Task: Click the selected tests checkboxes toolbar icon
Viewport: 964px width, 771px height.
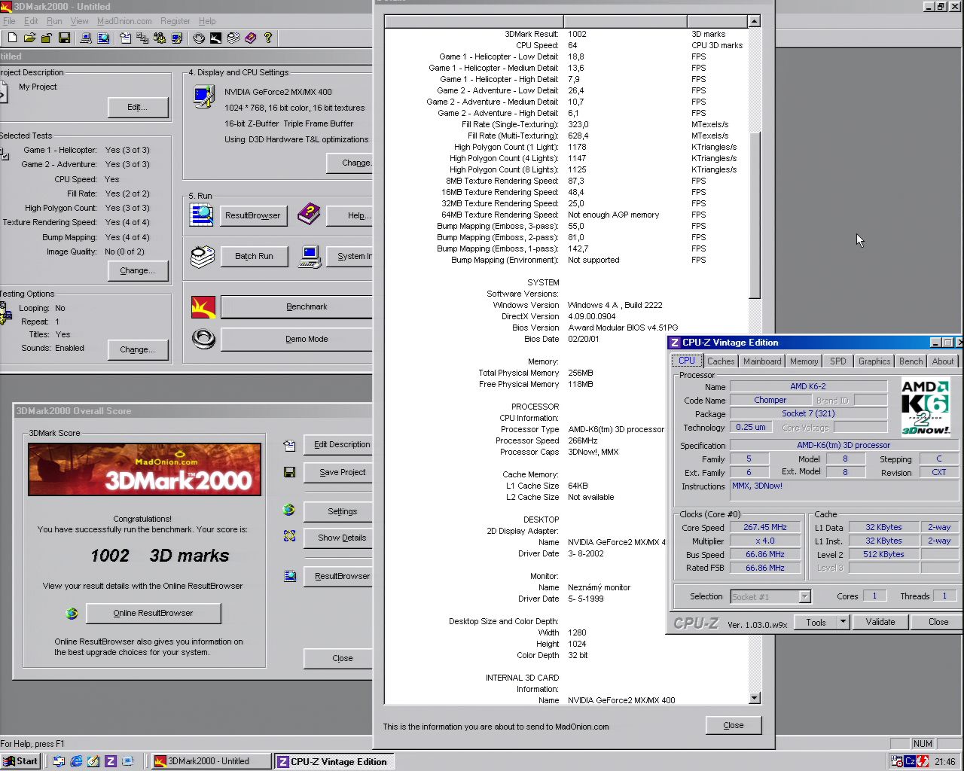Action: click(142, 38)
